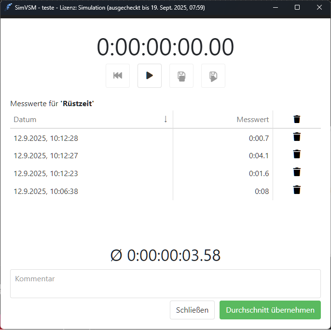The image size is (331, 330).
Task: Delete the measurement from 10:06:38
Action: 297,190
